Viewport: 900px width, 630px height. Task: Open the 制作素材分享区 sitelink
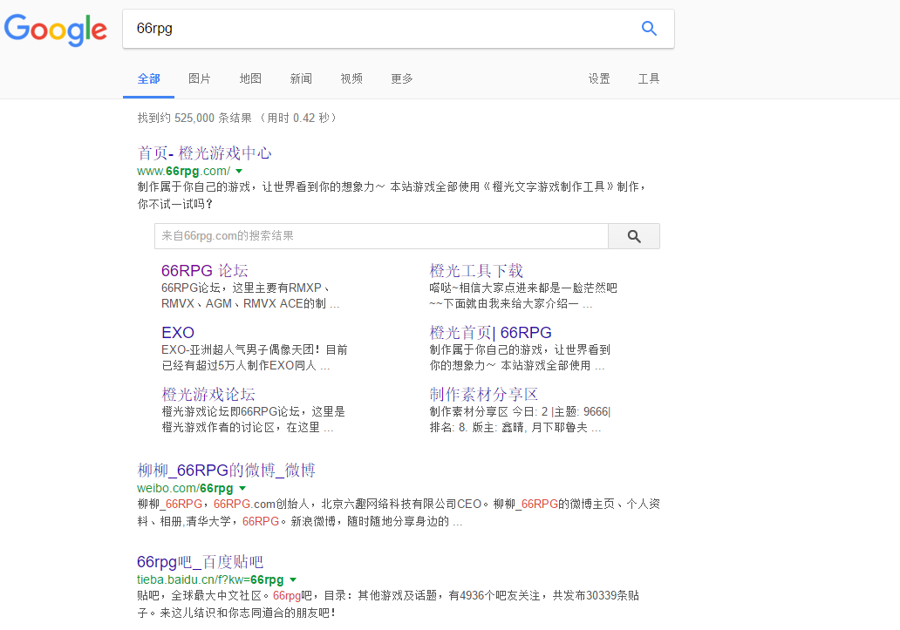483,395
